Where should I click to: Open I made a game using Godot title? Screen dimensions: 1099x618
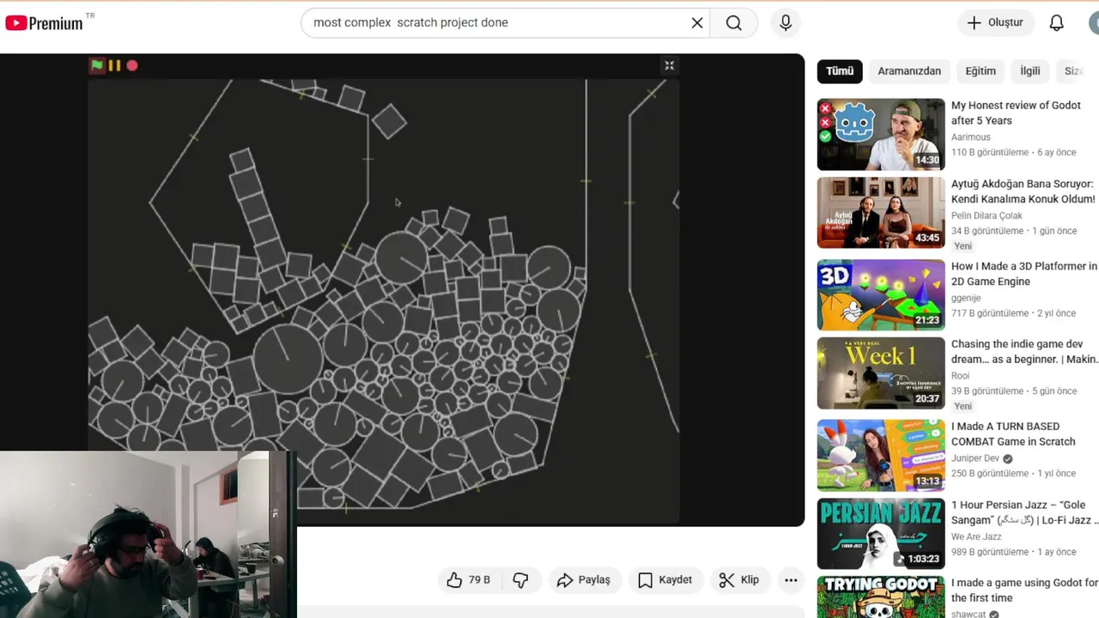click(1024, 591)
